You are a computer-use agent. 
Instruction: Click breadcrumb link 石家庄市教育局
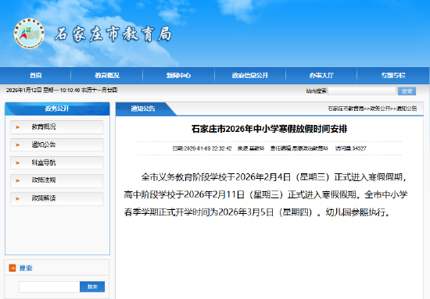(346, 109)
